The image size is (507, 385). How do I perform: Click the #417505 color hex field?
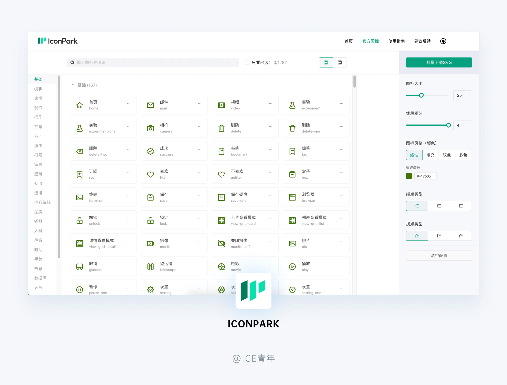pyautogui.click(x=425, y=176)
